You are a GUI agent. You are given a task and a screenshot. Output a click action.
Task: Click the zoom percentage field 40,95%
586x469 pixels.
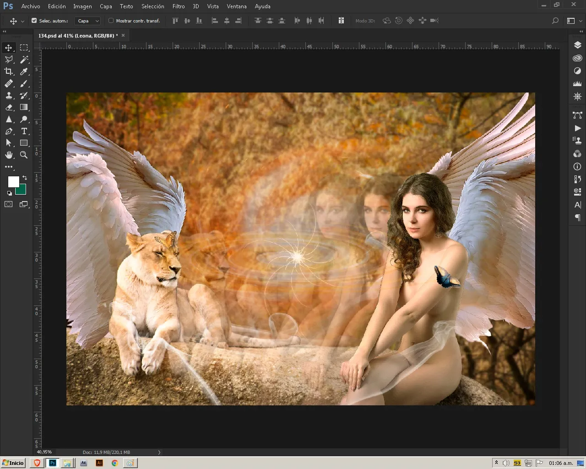pyautogui.click(x=44, y=452)
